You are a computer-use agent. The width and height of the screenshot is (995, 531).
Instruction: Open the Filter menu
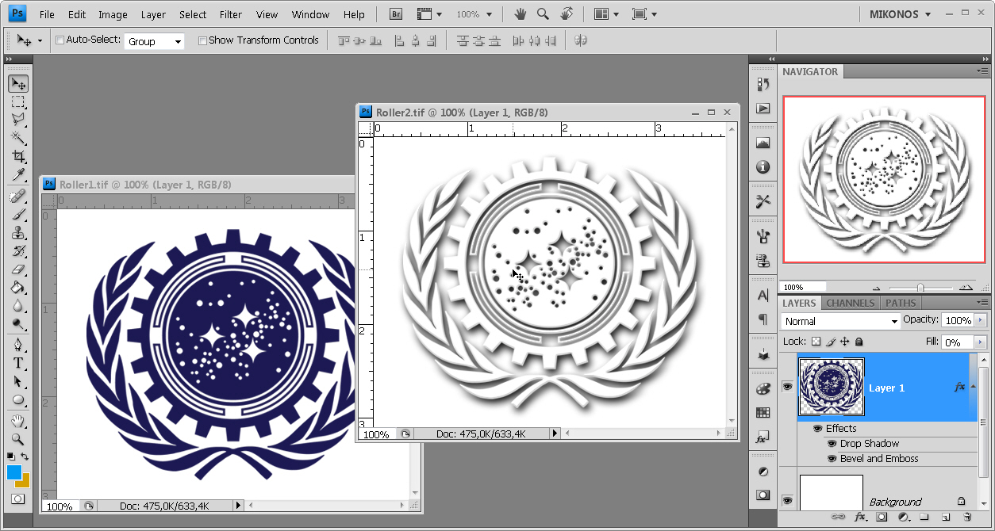[231, 14]
